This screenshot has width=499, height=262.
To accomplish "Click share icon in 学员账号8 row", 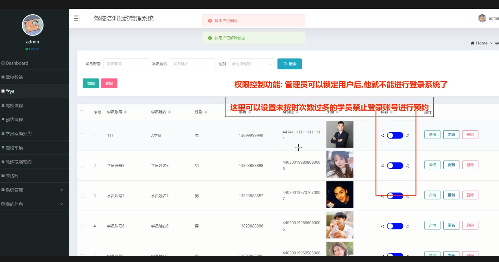I will click(382, 166).
